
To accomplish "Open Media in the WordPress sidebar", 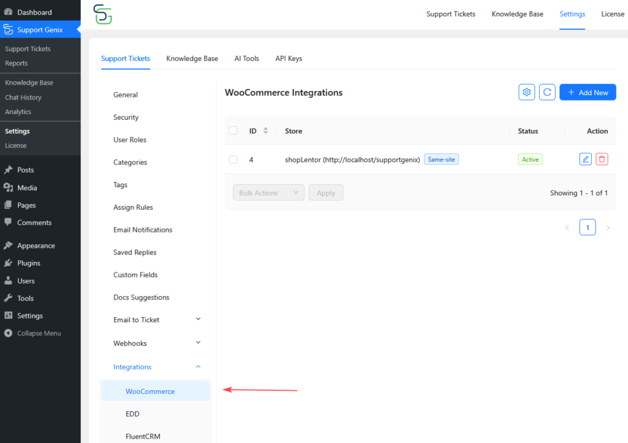I will [x=27, y=188].
